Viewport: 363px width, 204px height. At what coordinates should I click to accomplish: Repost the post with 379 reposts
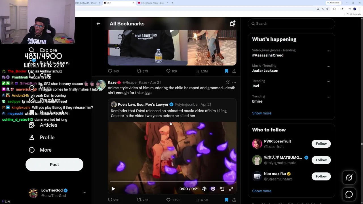[142, 71]
